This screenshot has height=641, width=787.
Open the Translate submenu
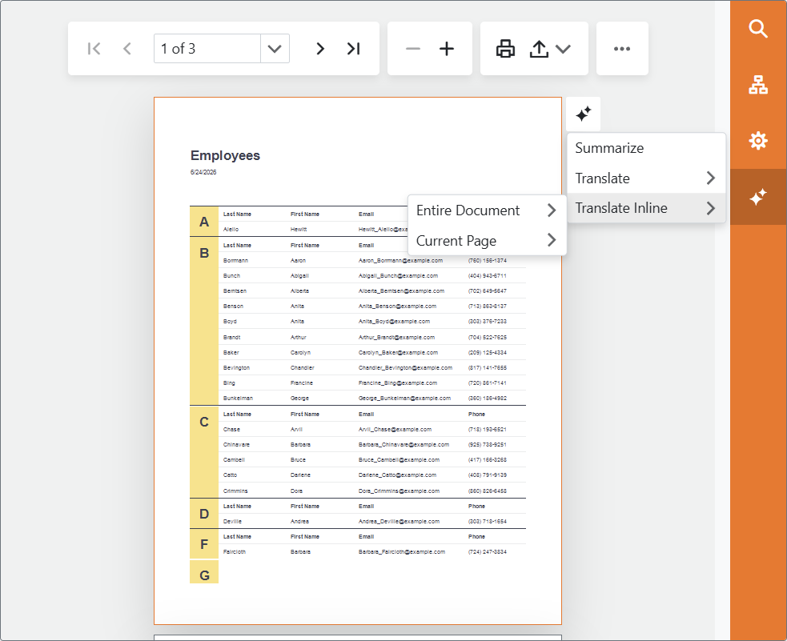click(x=646, y=178)
